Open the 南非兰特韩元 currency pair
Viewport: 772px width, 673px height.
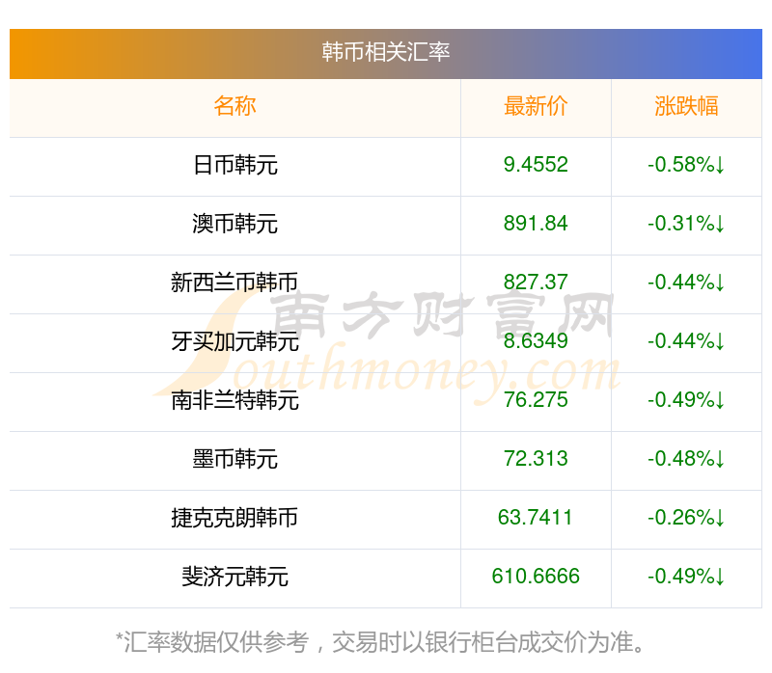coord(234,400)
